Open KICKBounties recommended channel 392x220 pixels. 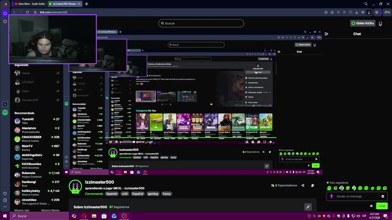[x=37, y=166]
